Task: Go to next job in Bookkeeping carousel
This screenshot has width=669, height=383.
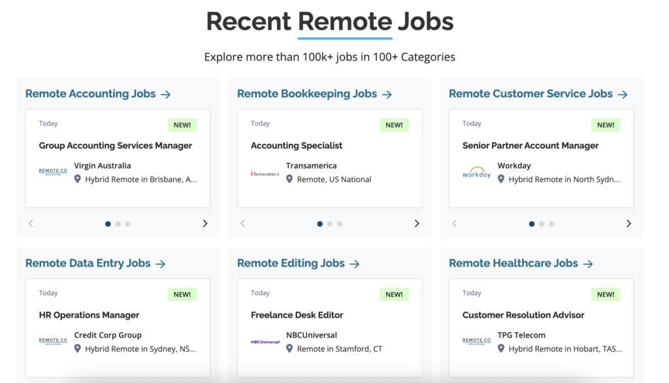Action: coord(417,224)
